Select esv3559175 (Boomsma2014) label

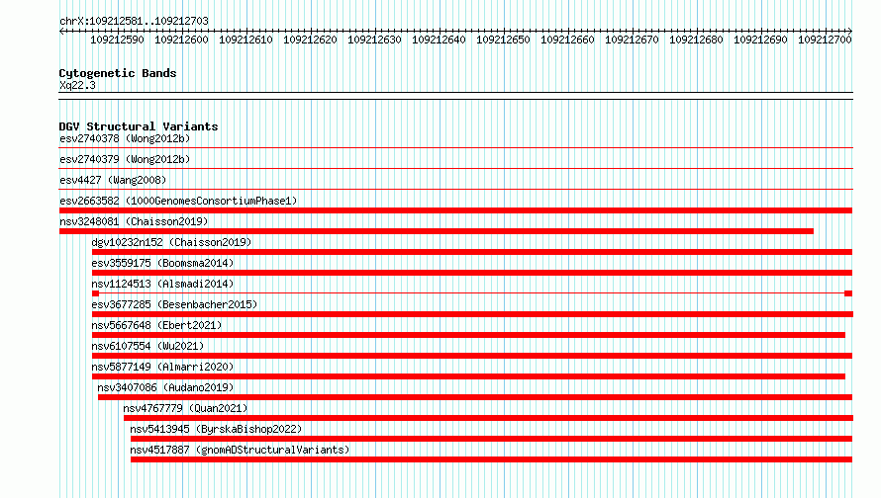pyautogui.click(x=162, y=263)
